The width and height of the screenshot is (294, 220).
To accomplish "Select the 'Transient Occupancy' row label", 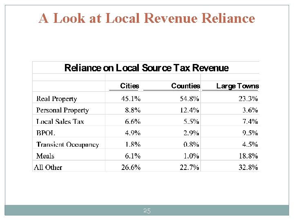I will 68,145.
